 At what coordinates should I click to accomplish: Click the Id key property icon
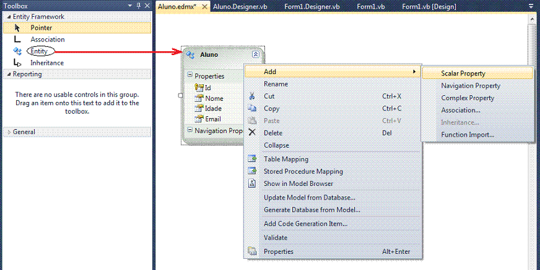coord(199,88)
